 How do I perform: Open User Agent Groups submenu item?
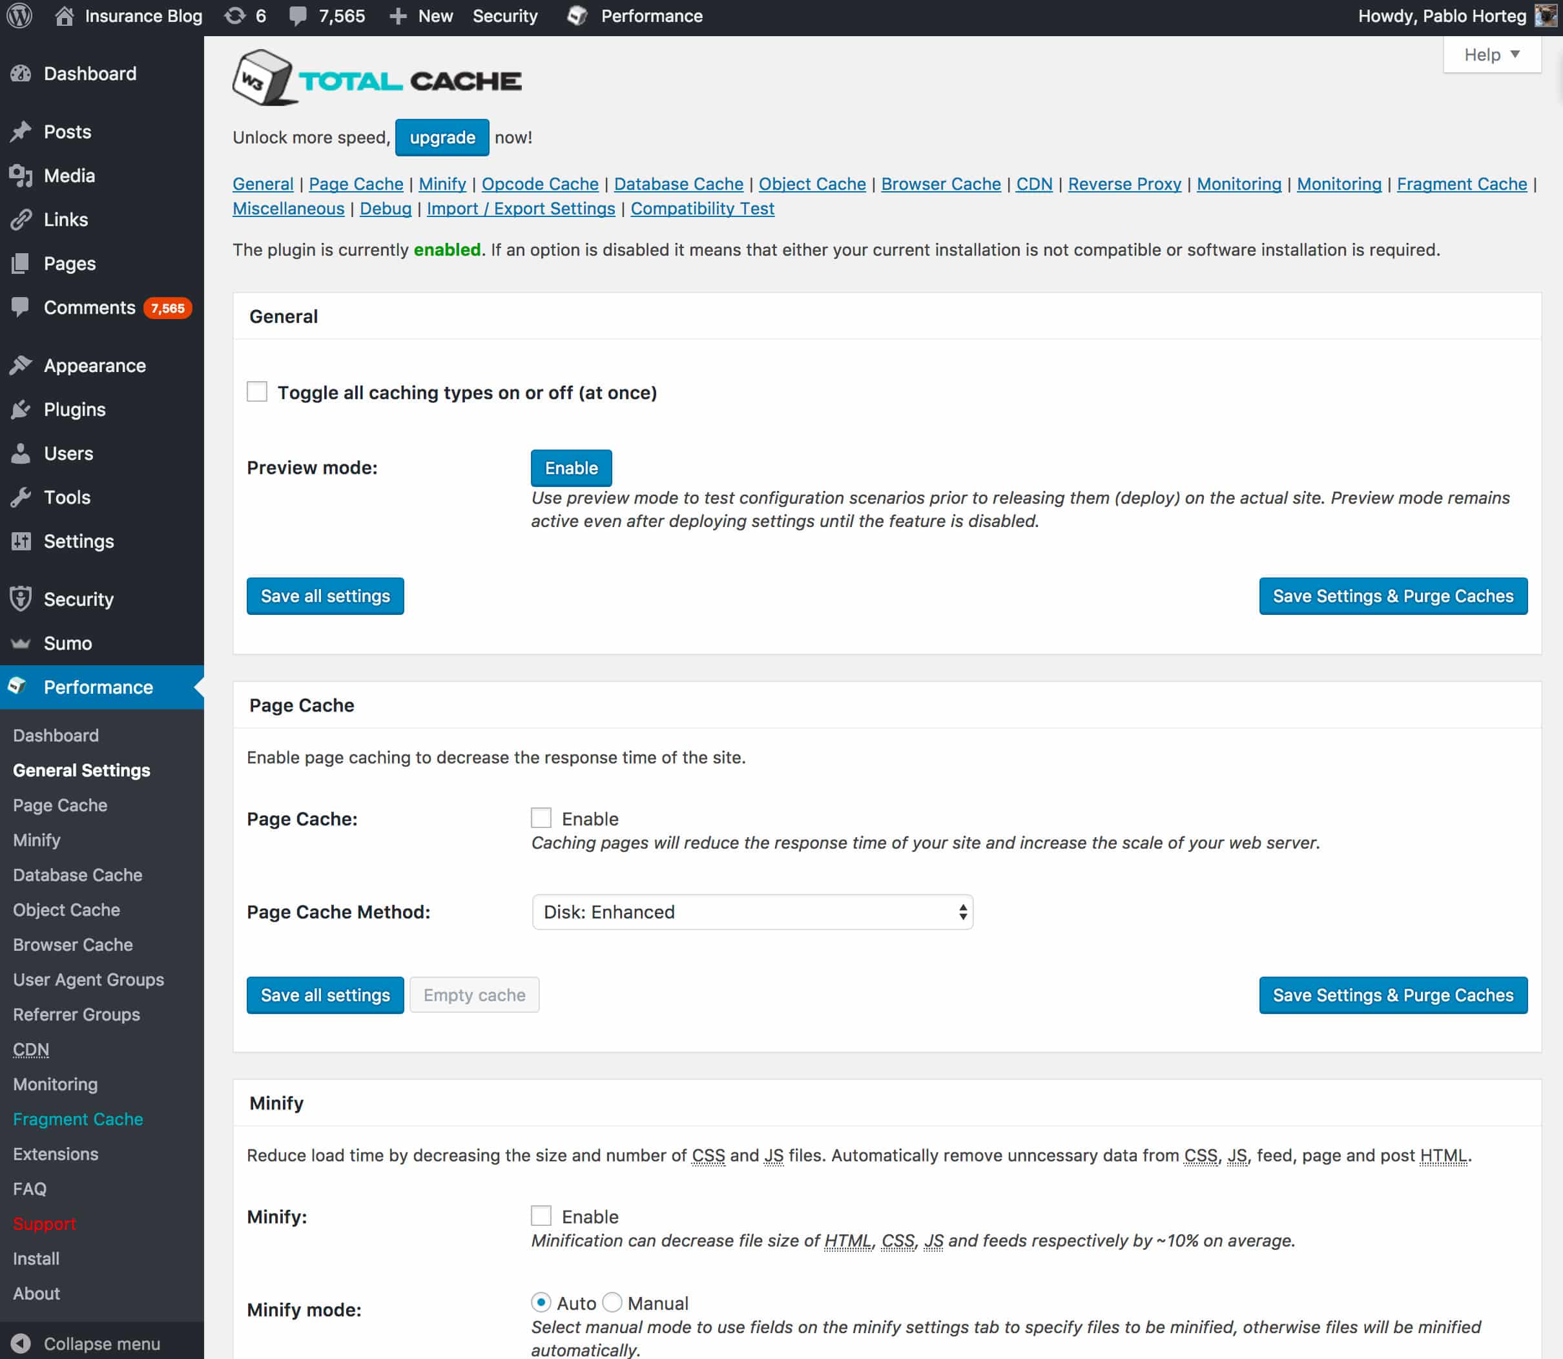tap(88, 980)
